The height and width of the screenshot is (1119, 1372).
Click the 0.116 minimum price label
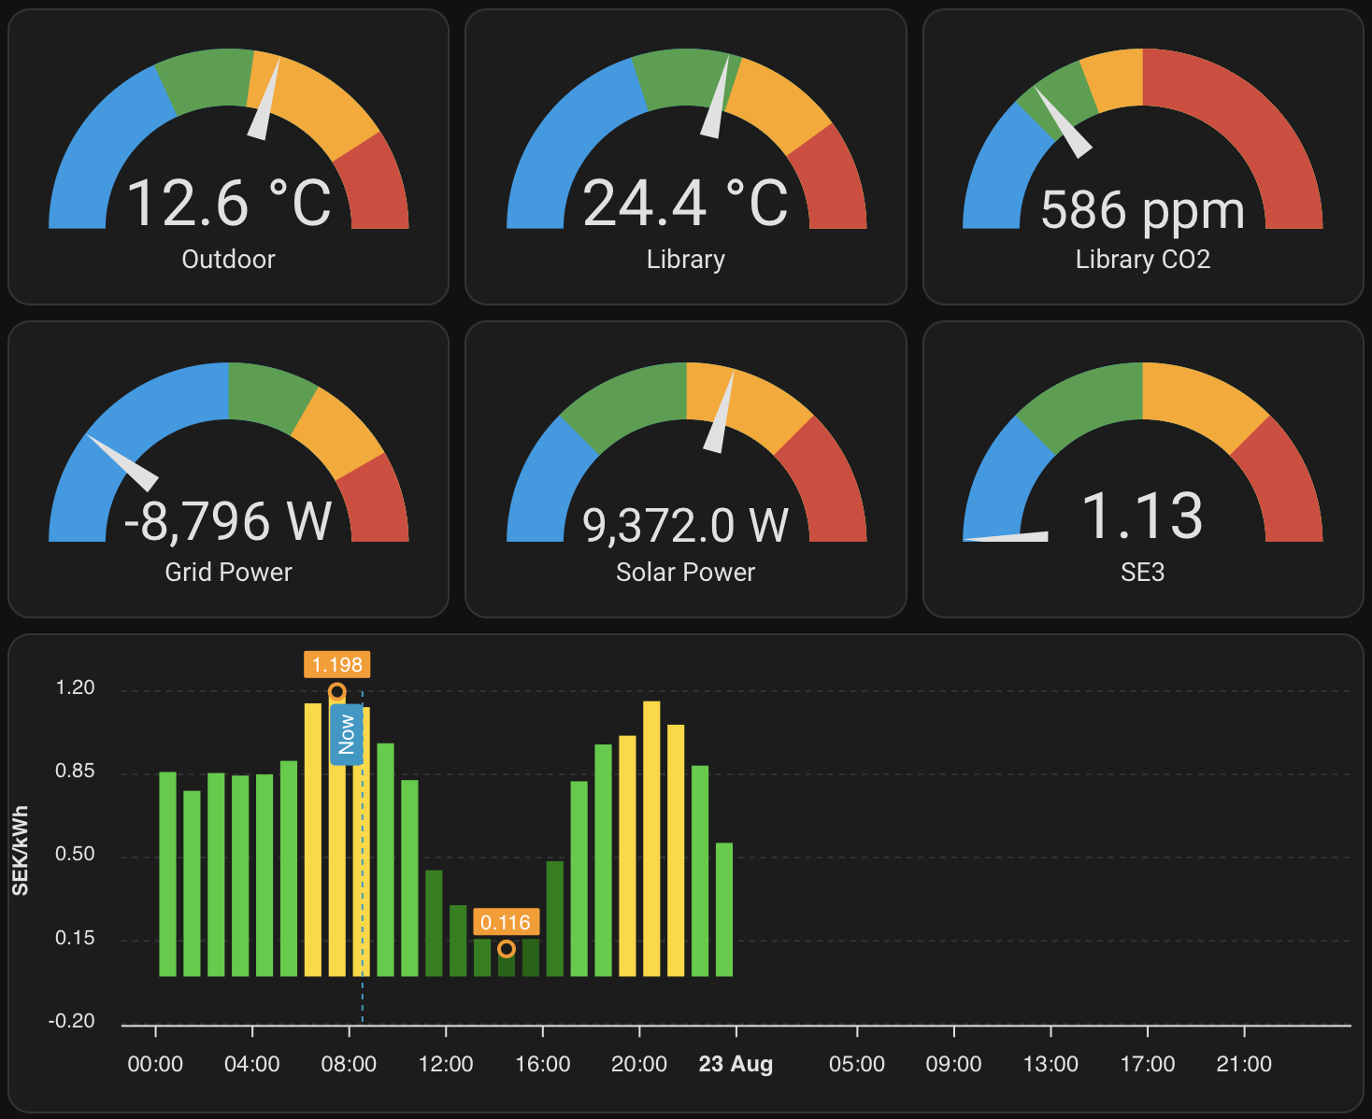506,923
